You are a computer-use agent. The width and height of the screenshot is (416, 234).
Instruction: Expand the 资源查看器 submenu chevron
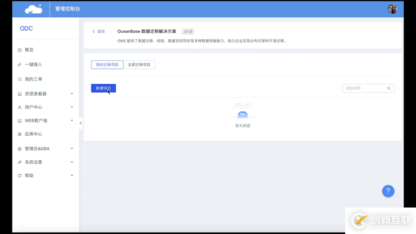(72, 94)
